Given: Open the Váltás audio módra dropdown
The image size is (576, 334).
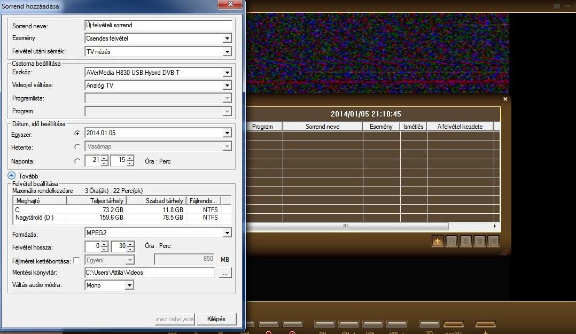Looking at the screenshot, I should pos(129,285).
